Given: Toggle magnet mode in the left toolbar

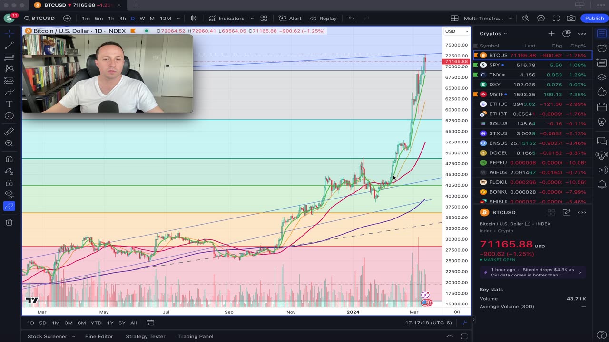Looking at the screenshot, I should point(9,159).
